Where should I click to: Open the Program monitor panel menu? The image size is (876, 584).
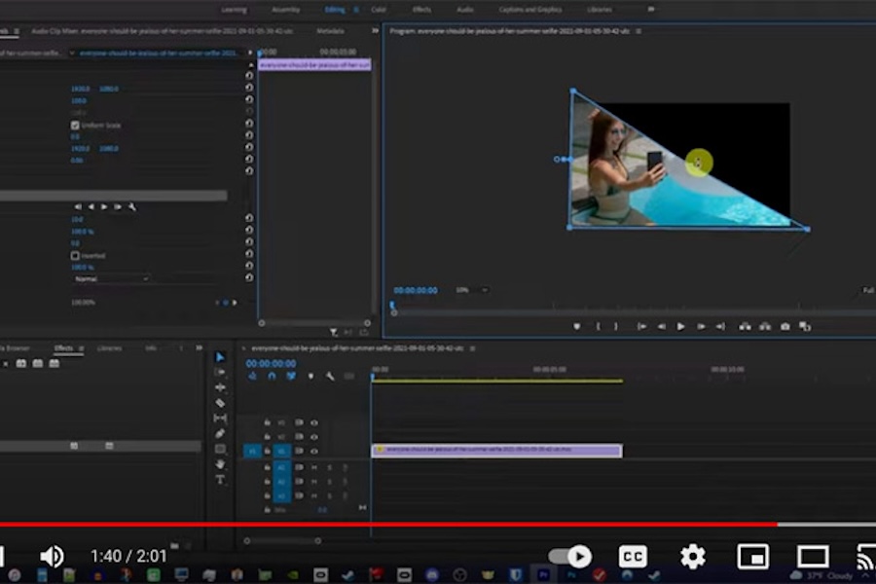click(x=639, y=31)
